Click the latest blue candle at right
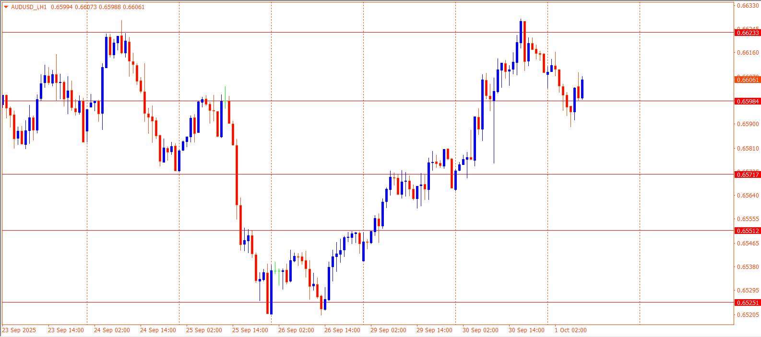This screenshot has width=761, height=337. click(582, 89)
